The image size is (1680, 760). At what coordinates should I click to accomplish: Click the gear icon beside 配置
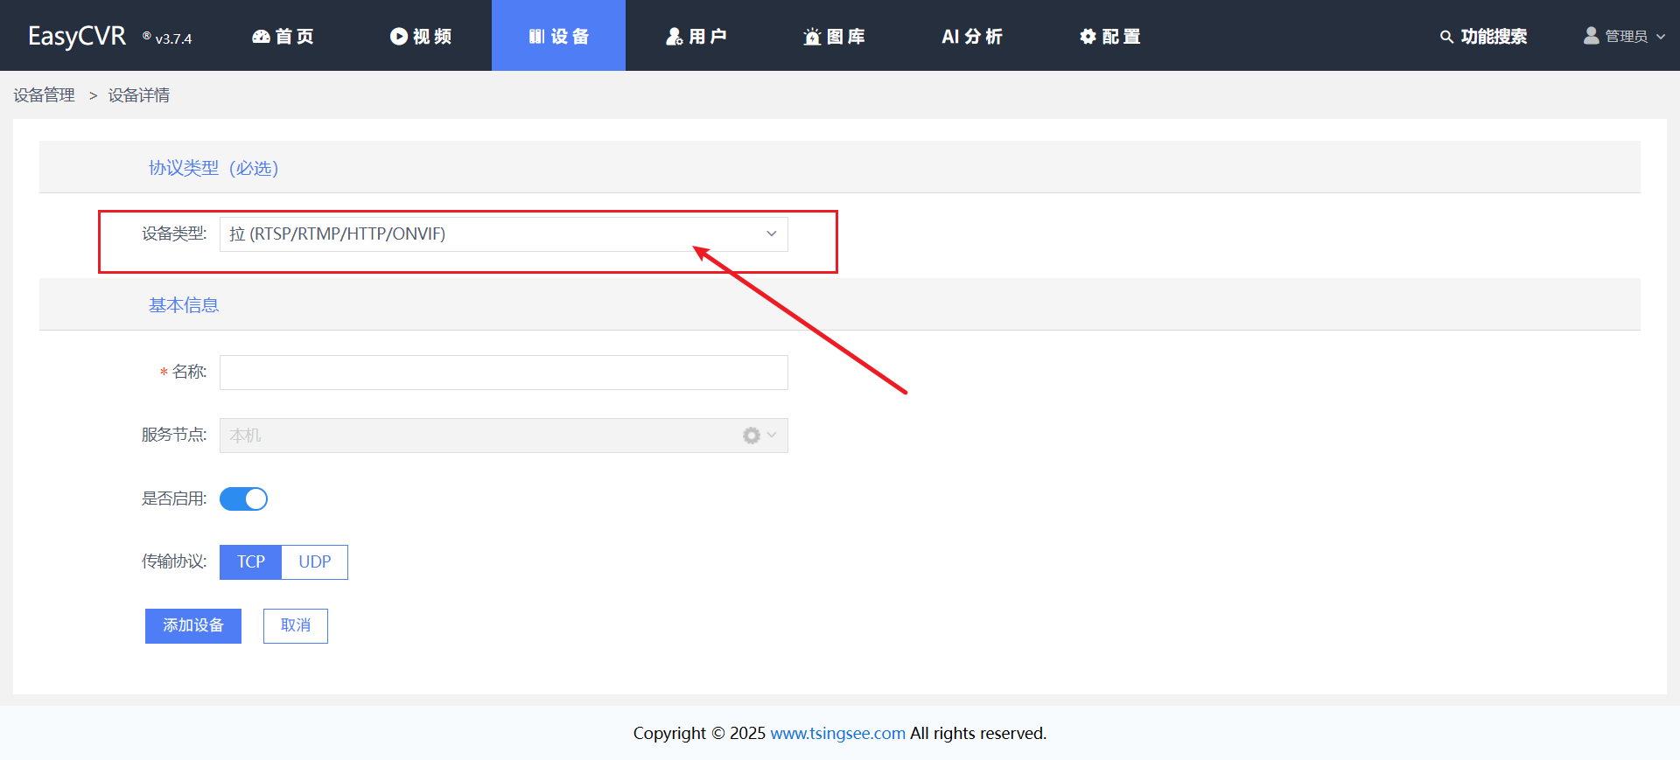pyautogui.click(x=1088, y=37)
